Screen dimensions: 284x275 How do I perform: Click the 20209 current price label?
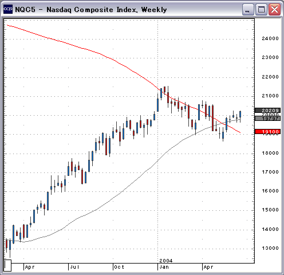[x=267, y=111]
